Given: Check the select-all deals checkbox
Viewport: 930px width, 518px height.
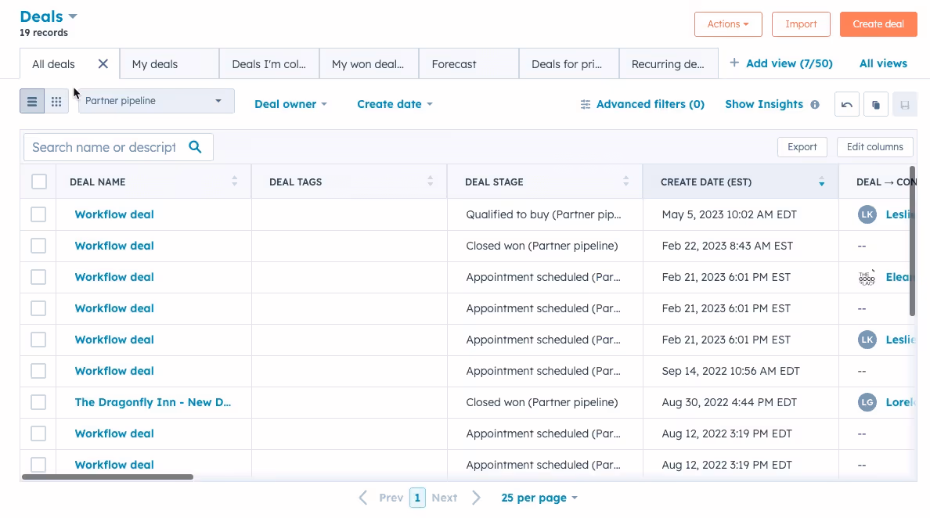Looking at the screenshot, I should pyautogui.click(x=38, y=181).
